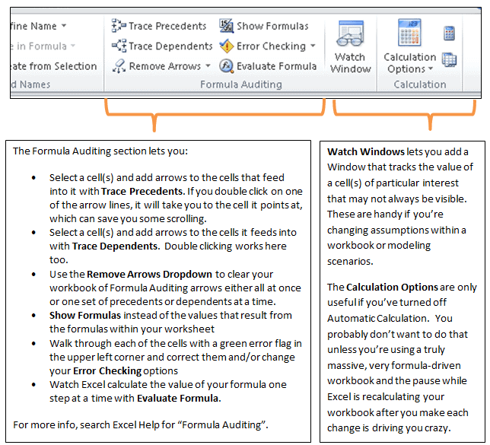Viewport: 490px width, 445px height.
Task: Click the Calculation Options calculator icon
Action: [x=409, y=33]
